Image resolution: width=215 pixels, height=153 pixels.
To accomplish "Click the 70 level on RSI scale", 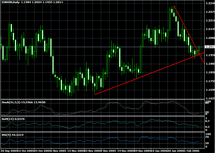I will click(x=207, y=137).
